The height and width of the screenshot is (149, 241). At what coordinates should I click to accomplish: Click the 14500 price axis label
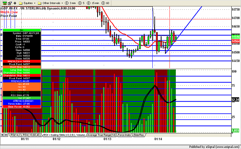point(236,52)
